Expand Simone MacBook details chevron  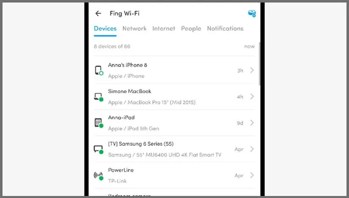(252, 97)
